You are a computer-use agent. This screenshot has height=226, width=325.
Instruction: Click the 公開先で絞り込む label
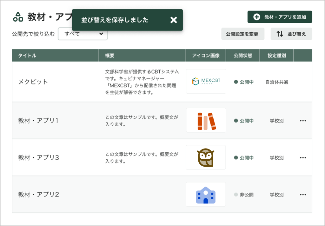[x=33, y=34]
